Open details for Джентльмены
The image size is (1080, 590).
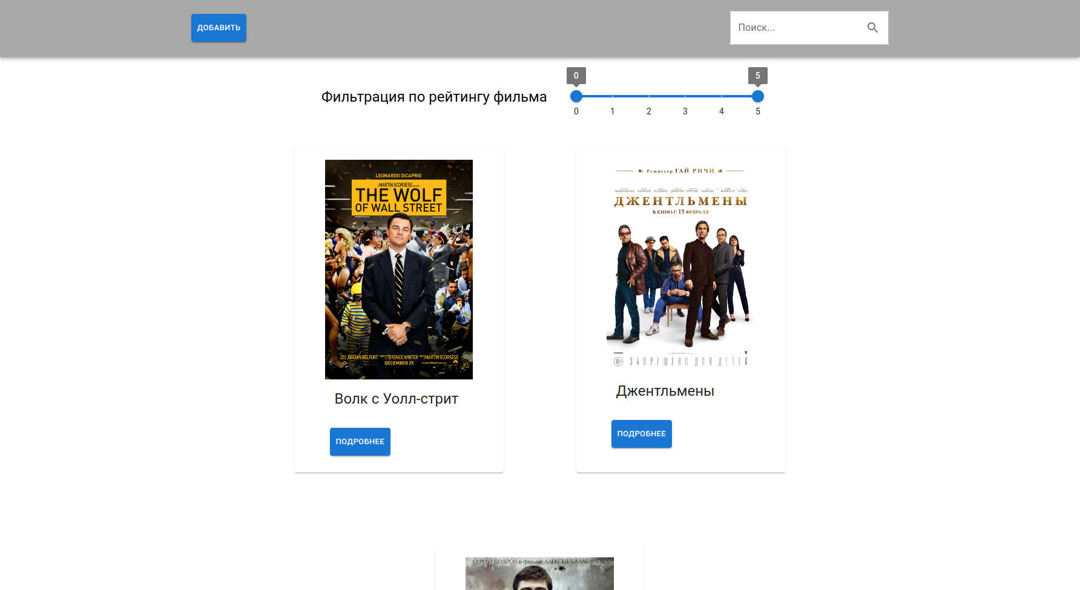641,433
